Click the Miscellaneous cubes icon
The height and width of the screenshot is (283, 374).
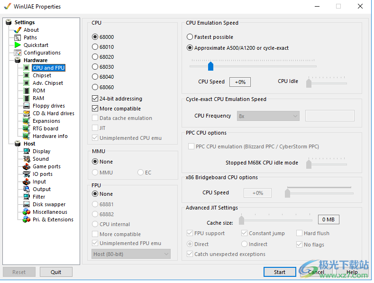[x=27, y=212]
